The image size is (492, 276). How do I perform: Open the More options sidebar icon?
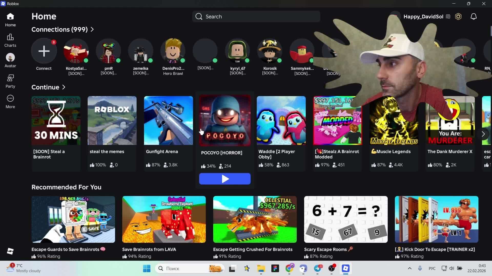point(10,101)
